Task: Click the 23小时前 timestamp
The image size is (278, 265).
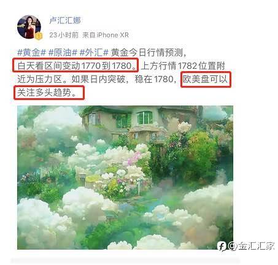Action: tap(64, 35)
